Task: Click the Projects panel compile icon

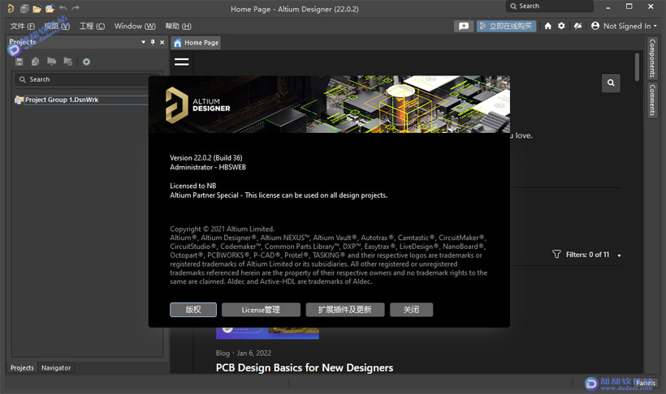Action: click(35, 62)
